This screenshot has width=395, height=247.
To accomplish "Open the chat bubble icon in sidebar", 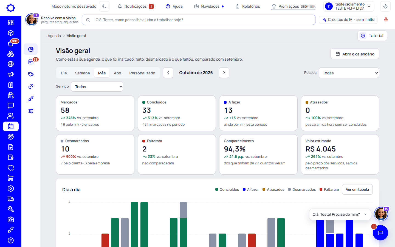I will click(11, 105).
